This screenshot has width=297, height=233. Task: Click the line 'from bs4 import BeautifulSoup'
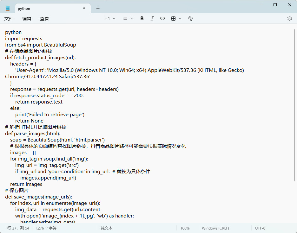pos(41,45)
